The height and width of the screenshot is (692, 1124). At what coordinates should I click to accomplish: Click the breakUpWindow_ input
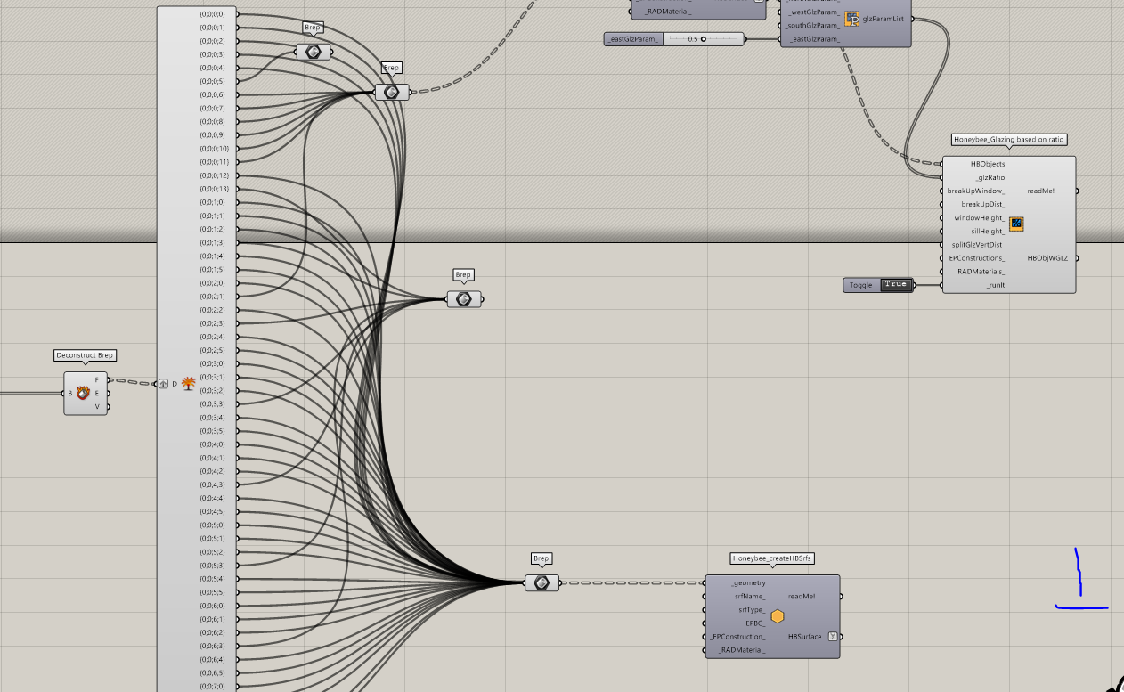click(976, 191)
